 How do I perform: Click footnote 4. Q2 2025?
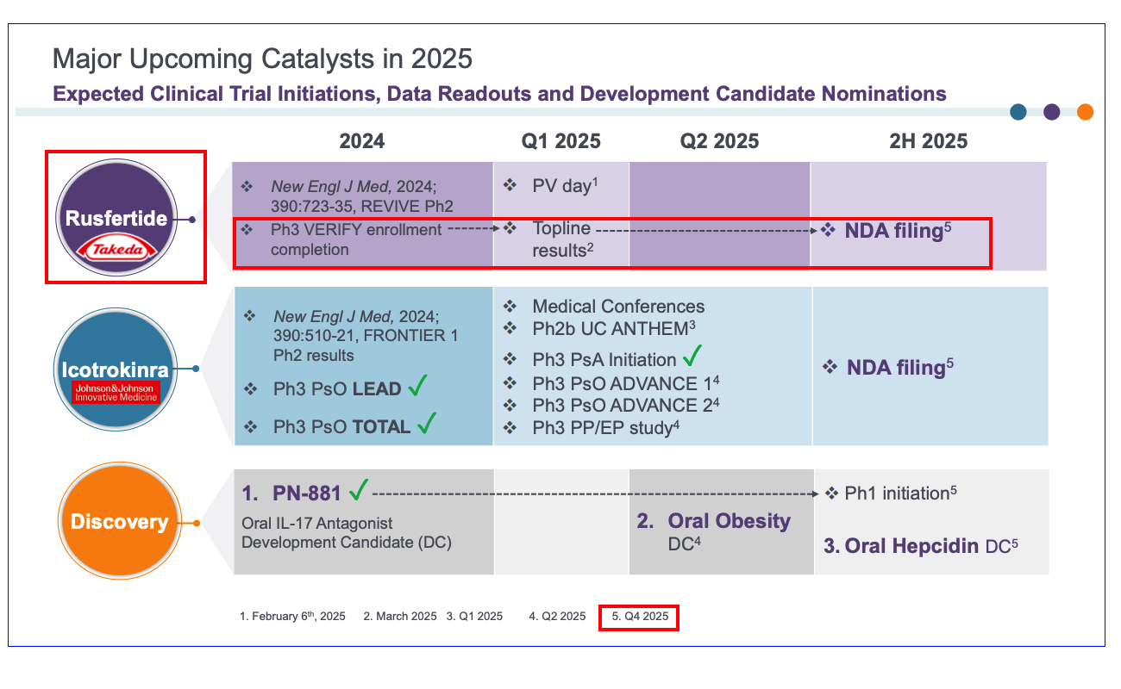pos(558,617)
